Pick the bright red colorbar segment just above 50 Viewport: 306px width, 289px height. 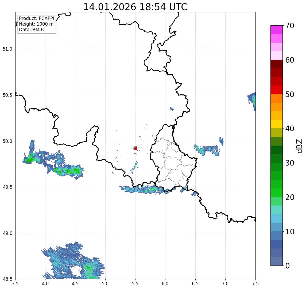point(277,90)
